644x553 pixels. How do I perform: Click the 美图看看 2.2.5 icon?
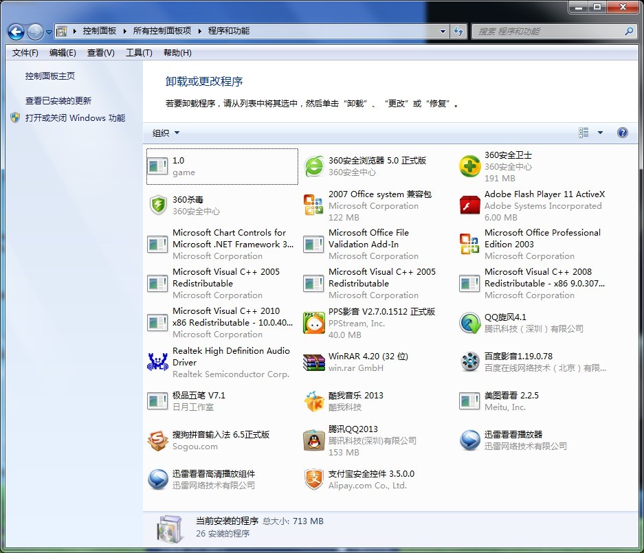(469, 401)
